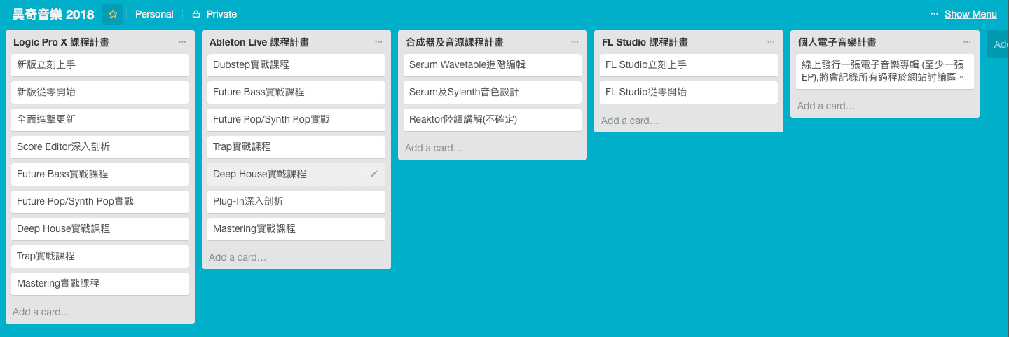Click the board title 昊奇音樂 2018
Viewport: 1009px width, 337px height.
(x=53, y=14)
